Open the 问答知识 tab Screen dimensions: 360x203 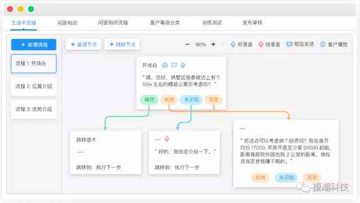(67, 22)
